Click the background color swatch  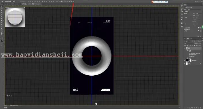[x=2, y=41]
